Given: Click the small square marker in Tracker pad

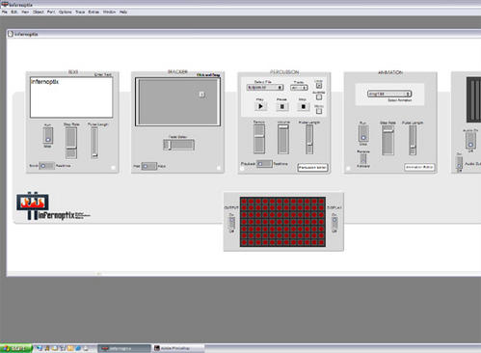Looking at the screenshot, I should pos(201,95).
